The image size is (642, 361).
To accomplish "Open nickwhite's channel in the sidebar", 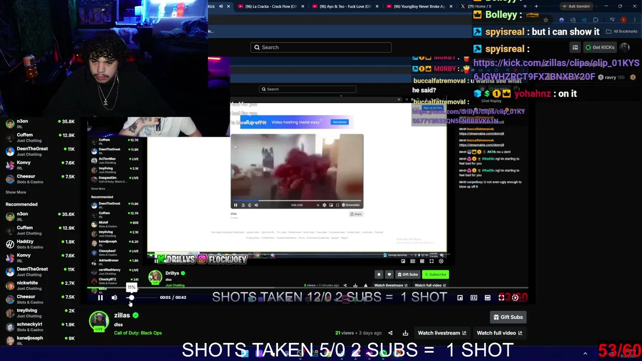I will [40, 285].
